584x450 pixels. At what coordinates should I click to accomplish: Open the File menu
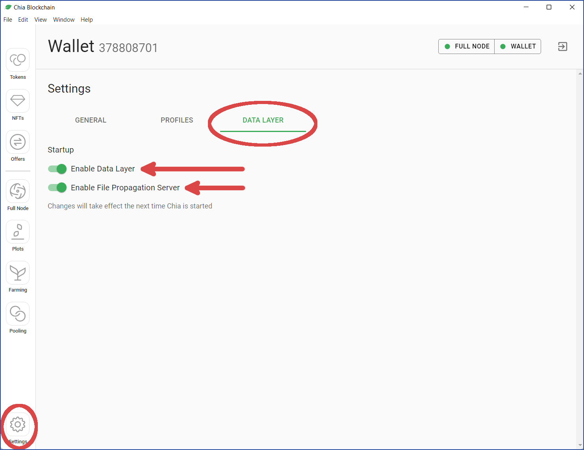8,20
